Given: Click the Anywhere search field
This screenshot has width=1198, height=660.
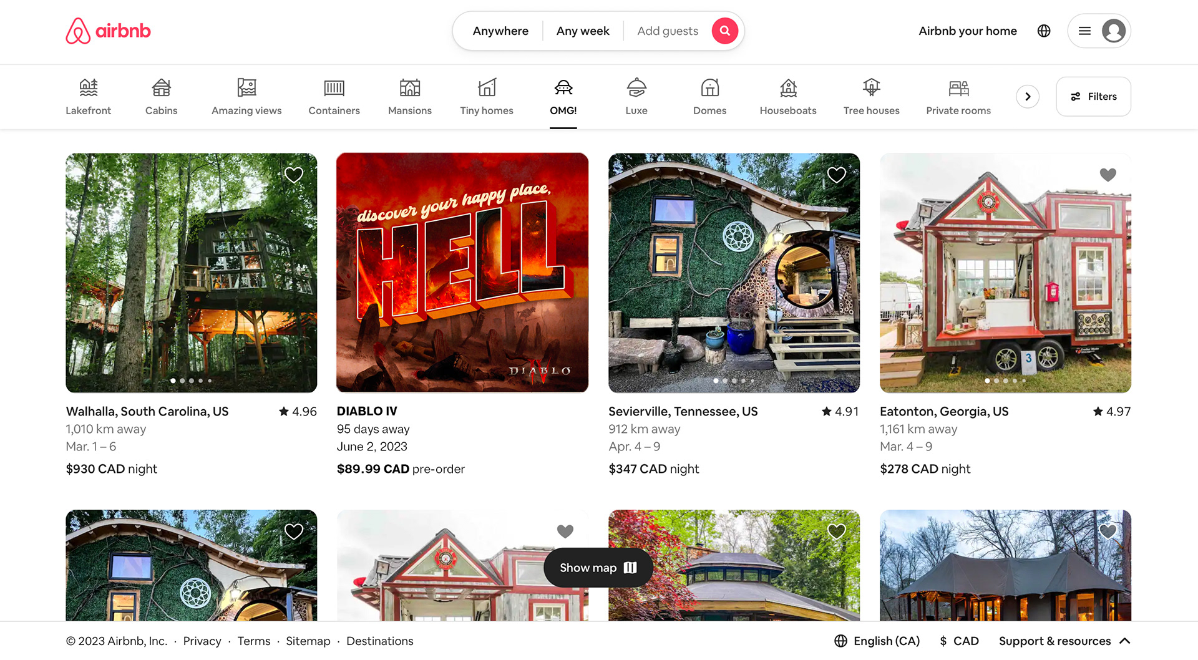Looking at the screenshot, I should point(500,31).
